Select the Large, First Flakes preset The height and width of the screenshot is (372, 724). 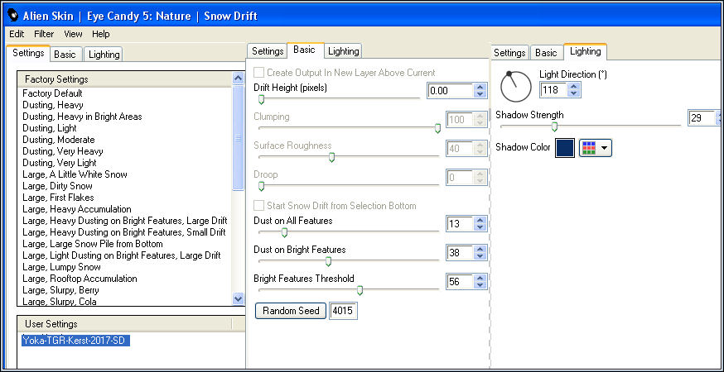click(58, 198)
